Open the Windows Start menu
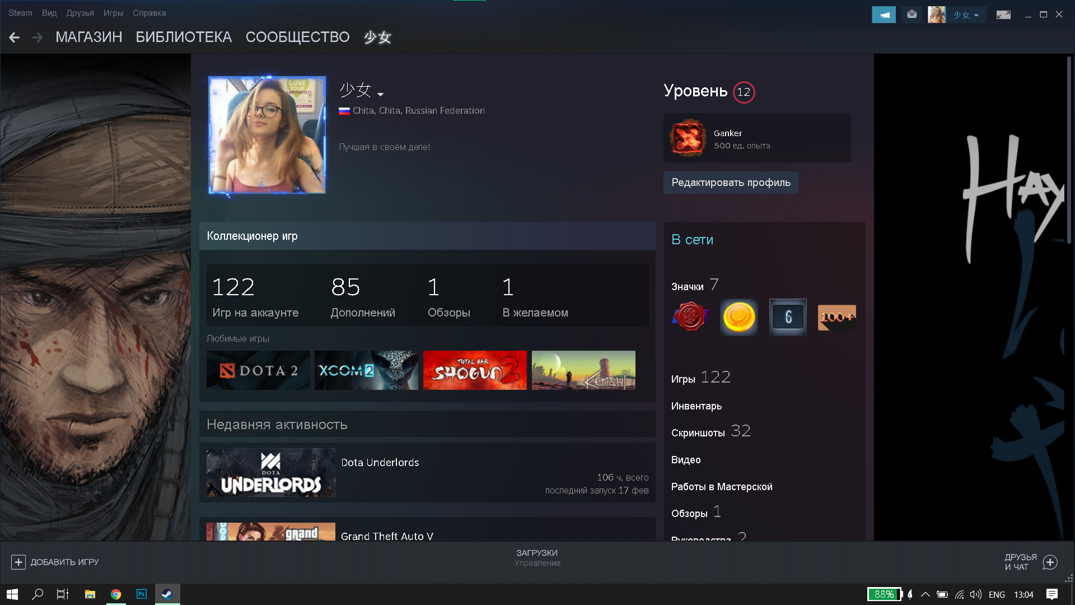 [x=12, y=594]
